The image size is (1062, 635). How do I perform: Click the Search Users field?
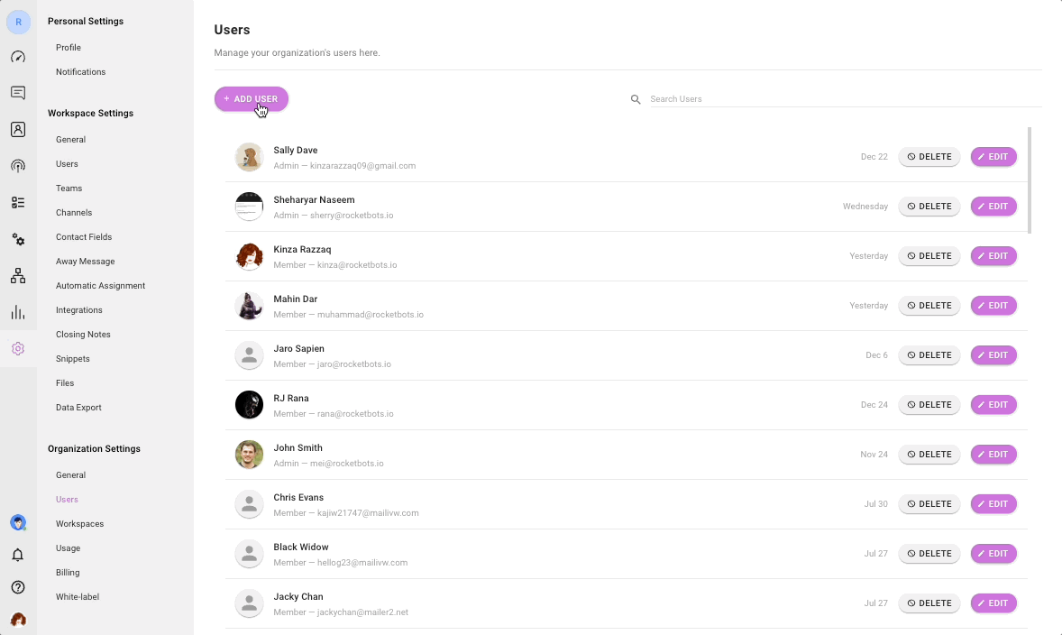click(x=843, y=99)
